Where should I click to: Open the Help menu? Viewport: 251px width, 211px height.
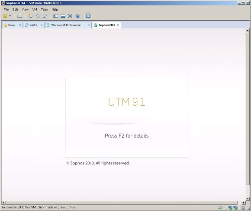click(x=55, y=9)
